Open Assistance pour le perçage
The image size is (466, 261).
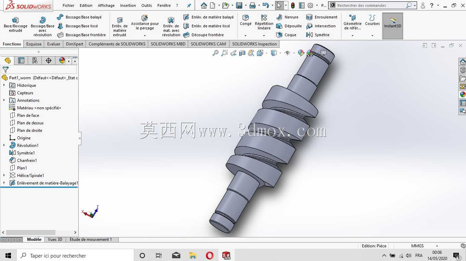point(145,22)
